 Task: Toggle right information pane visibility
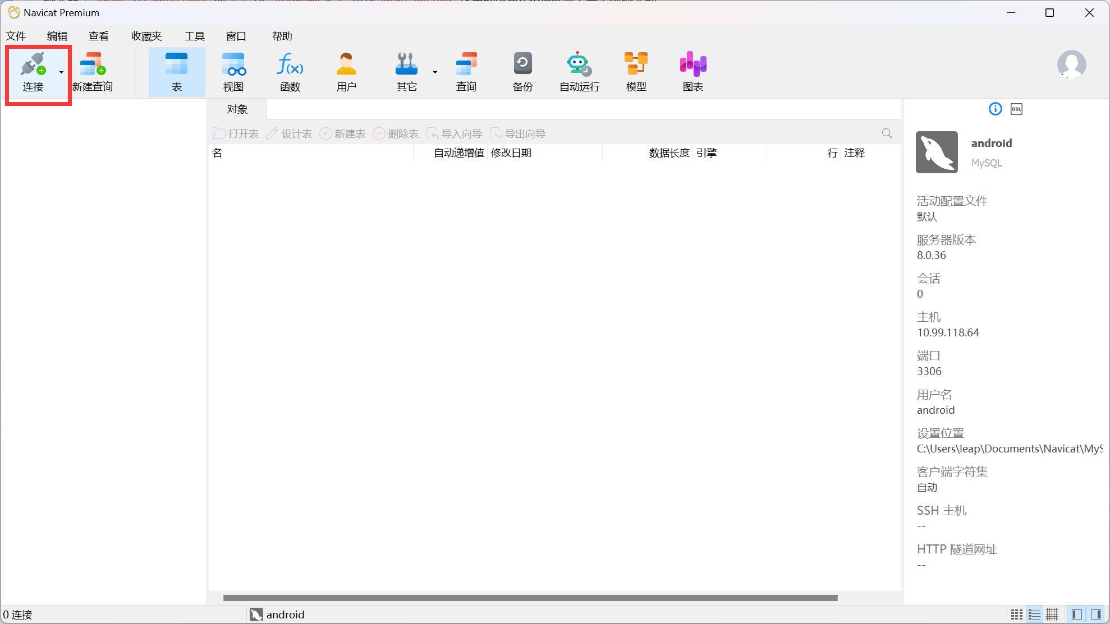(x=1095, y=614)
